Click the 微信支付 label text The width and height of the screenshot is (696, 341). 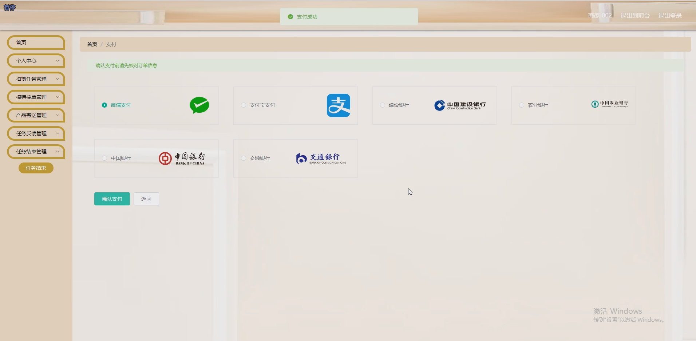121,105
